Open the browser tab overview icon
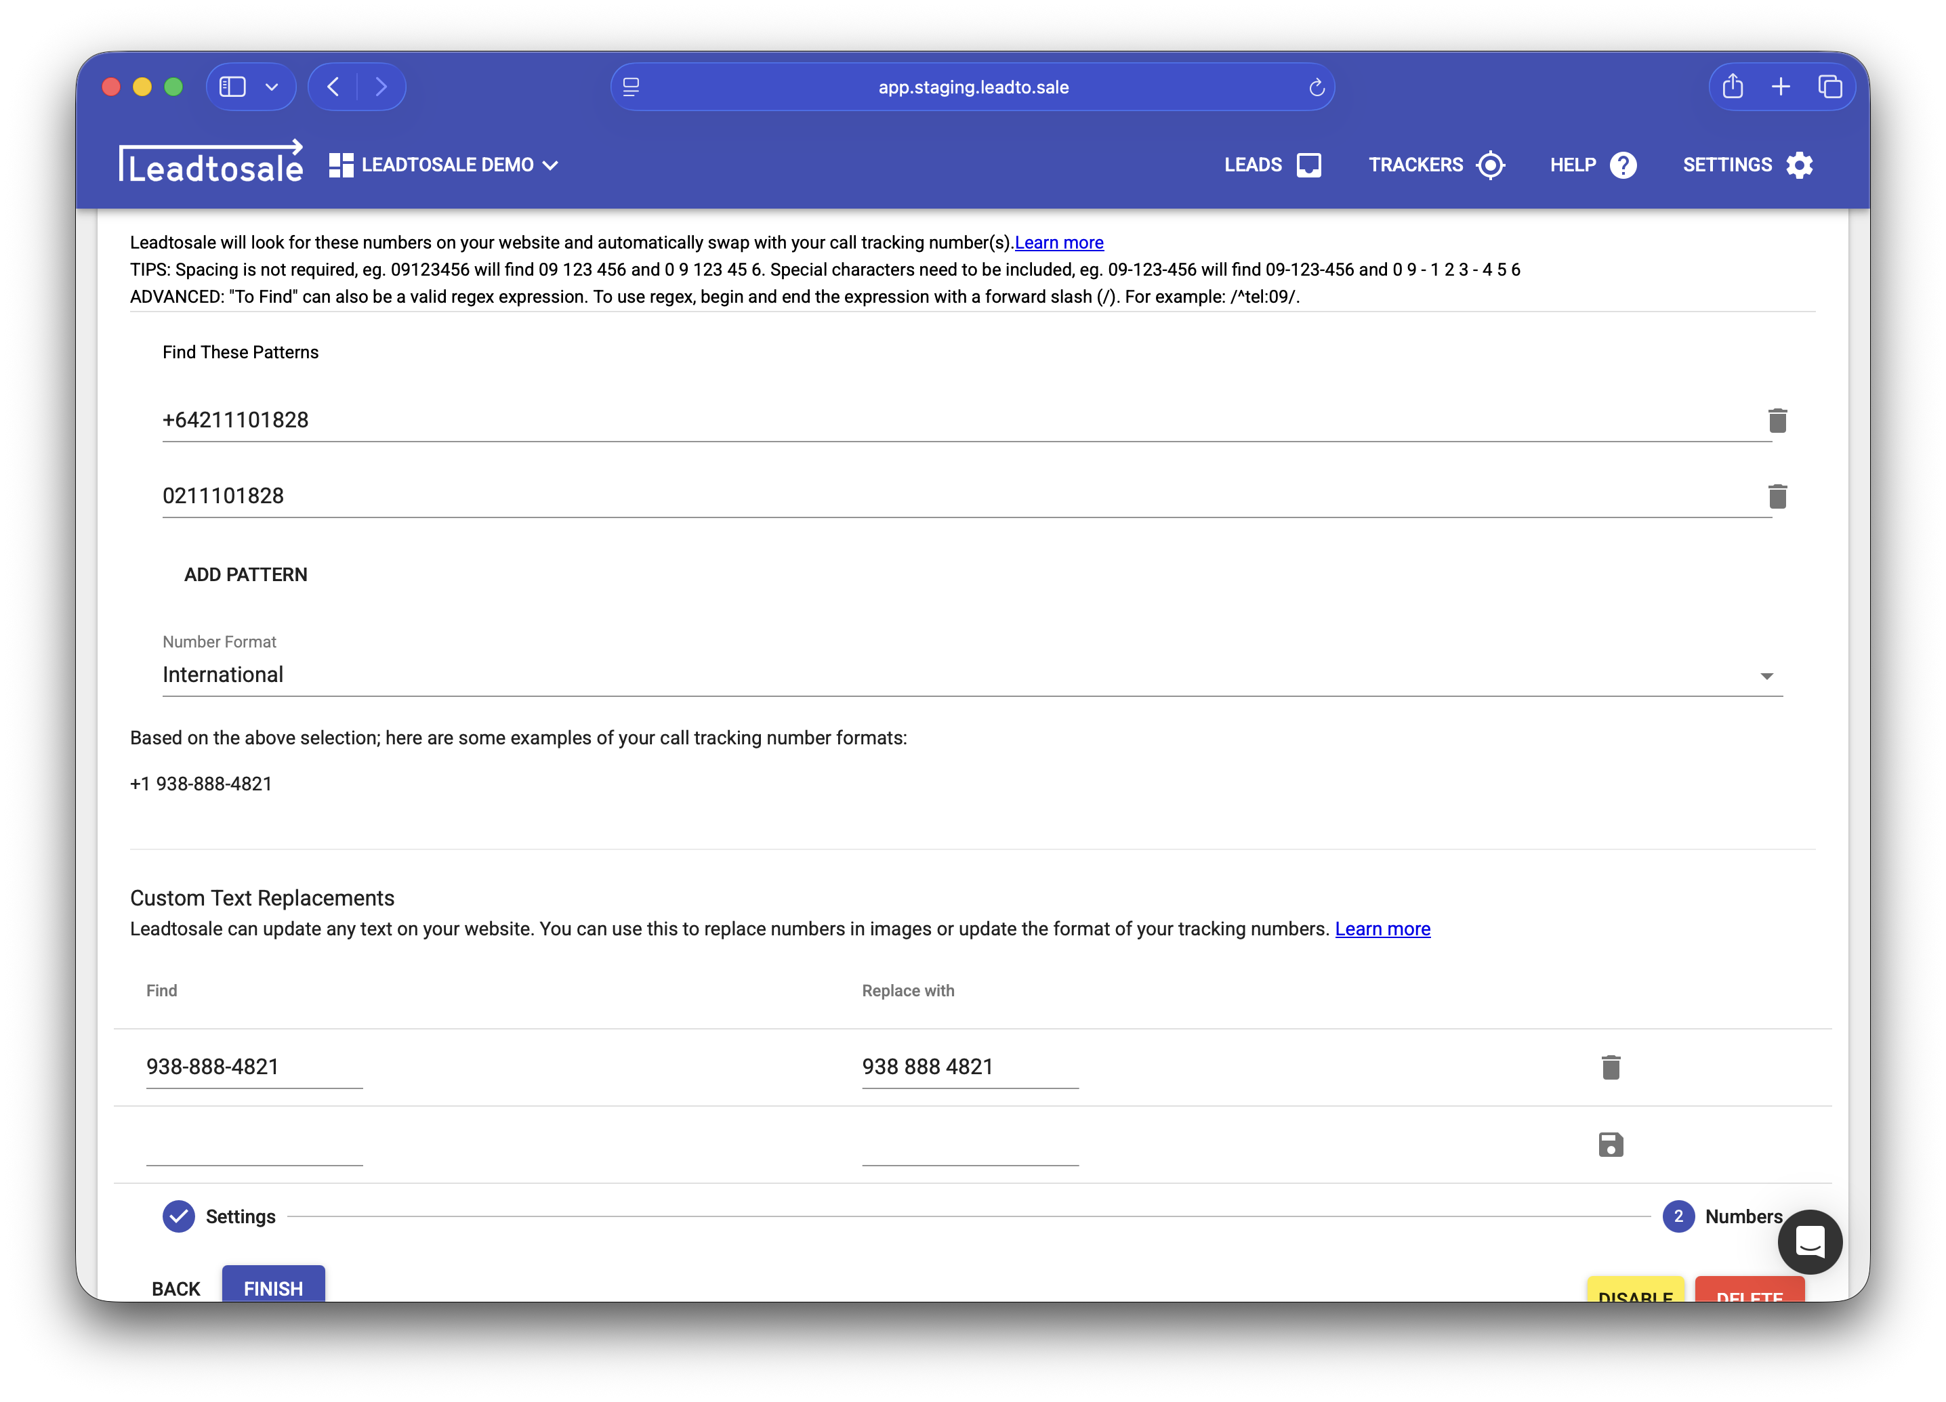 1829,87
